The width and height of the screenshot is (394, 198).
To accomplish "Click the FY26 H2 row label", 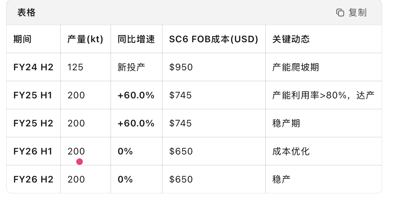I will (x=33, y=180).
